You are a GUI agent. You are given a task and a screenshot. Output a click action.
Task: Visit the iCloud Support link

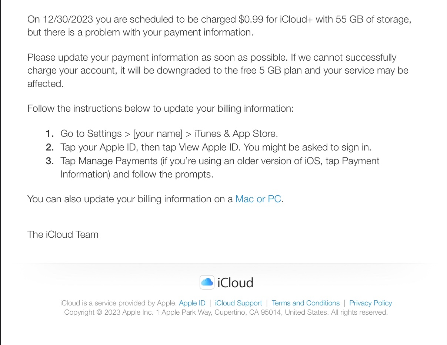pyautogui.click(x=238, y=303)
